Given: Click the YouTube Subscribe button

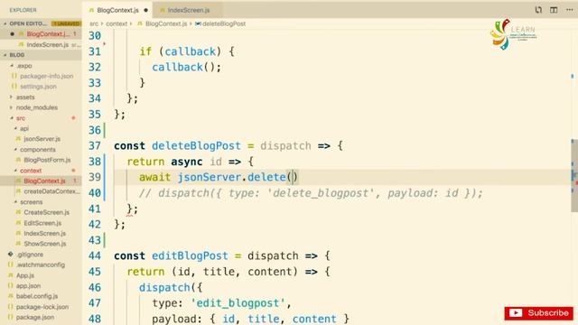Looking at the screenshot, I should 538,313.
